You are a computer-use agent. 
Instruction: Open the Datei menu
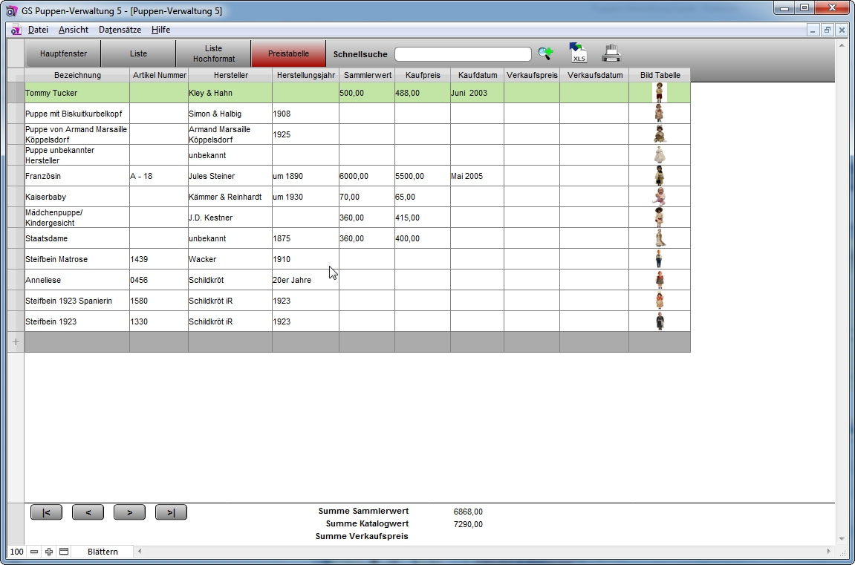[38, 30]
